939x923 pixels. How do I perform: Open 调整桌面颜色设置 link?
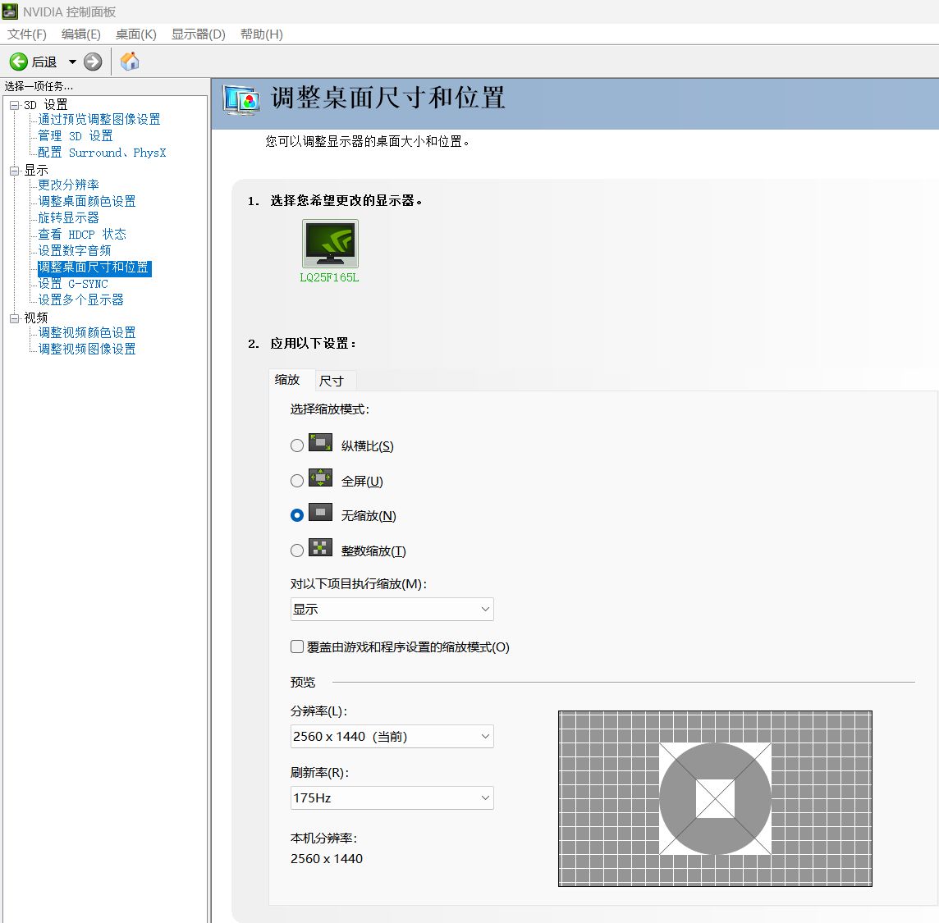(87, 201)
